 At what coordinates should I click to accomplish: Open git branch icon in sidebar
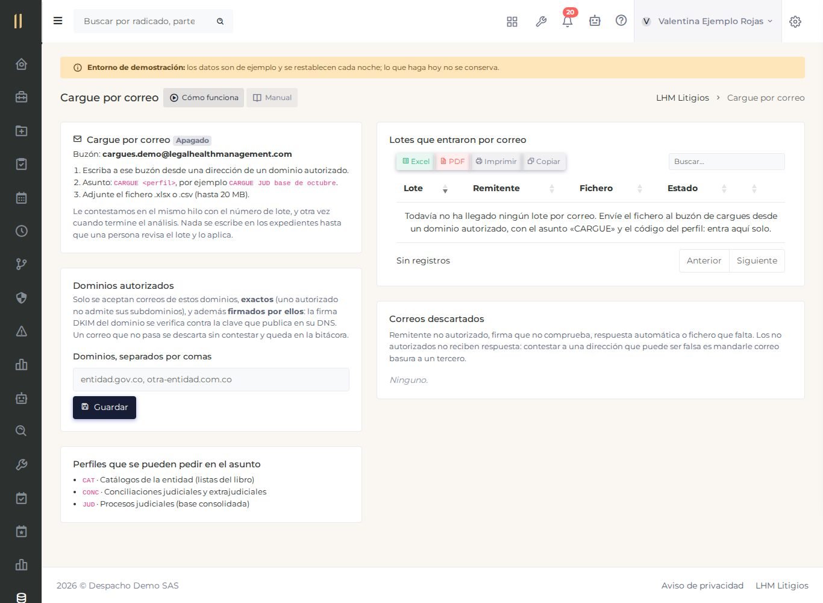pos(21,264)
